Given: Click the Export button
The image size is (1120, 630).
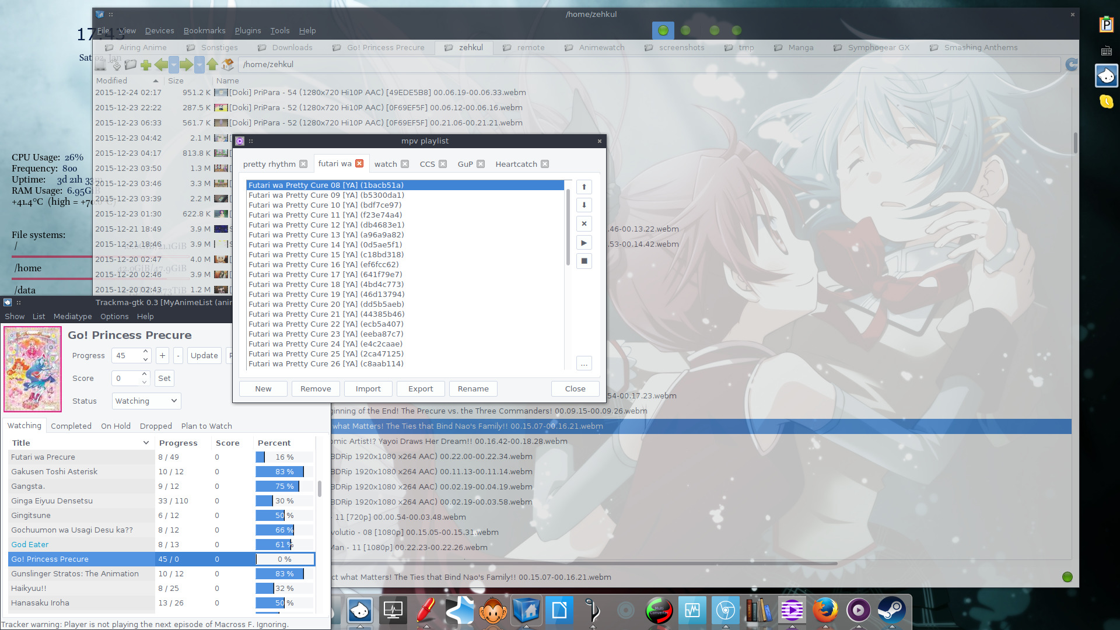Looking at the screenshot, I should tap(421, 389).
